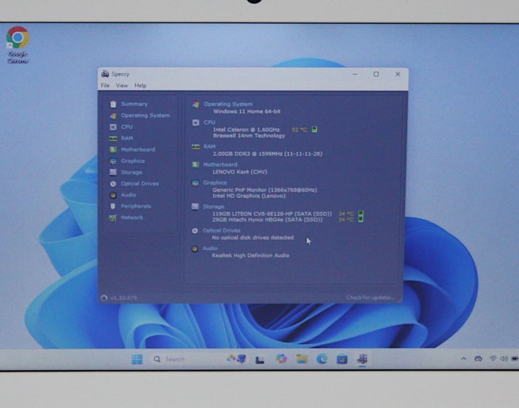This screenshot has height=408, width=519.
Task: Open the View menu in Speccy
Action: point(122,85)
